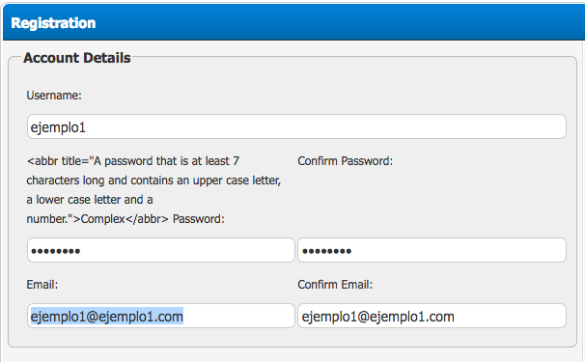Click the Email input field
Screen dimensions: 585x362
click(161, 316)
